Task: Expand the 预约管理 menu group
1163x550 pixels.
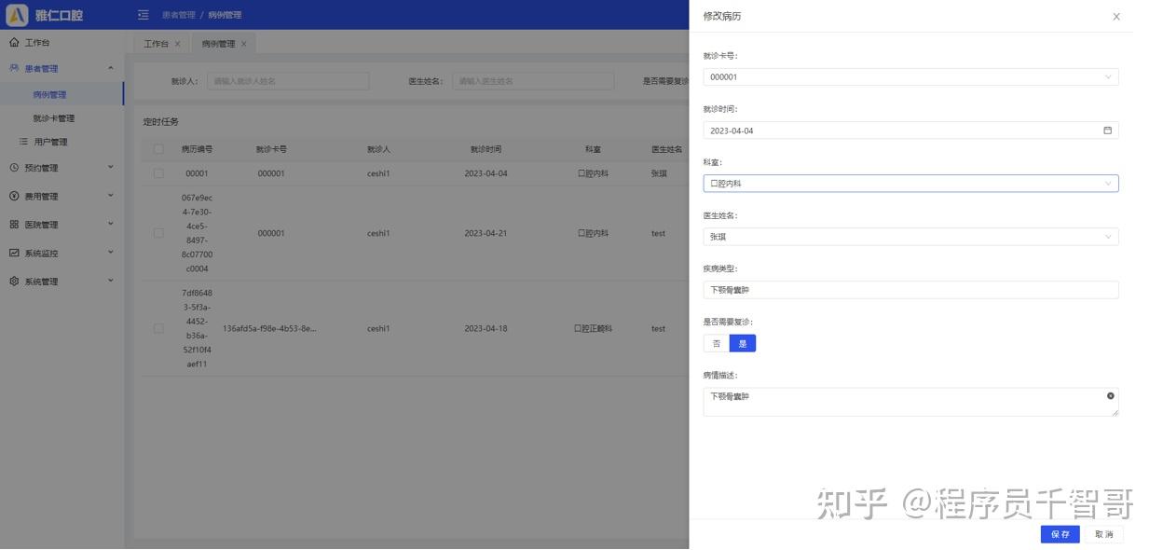Action: tap(111, 168)
